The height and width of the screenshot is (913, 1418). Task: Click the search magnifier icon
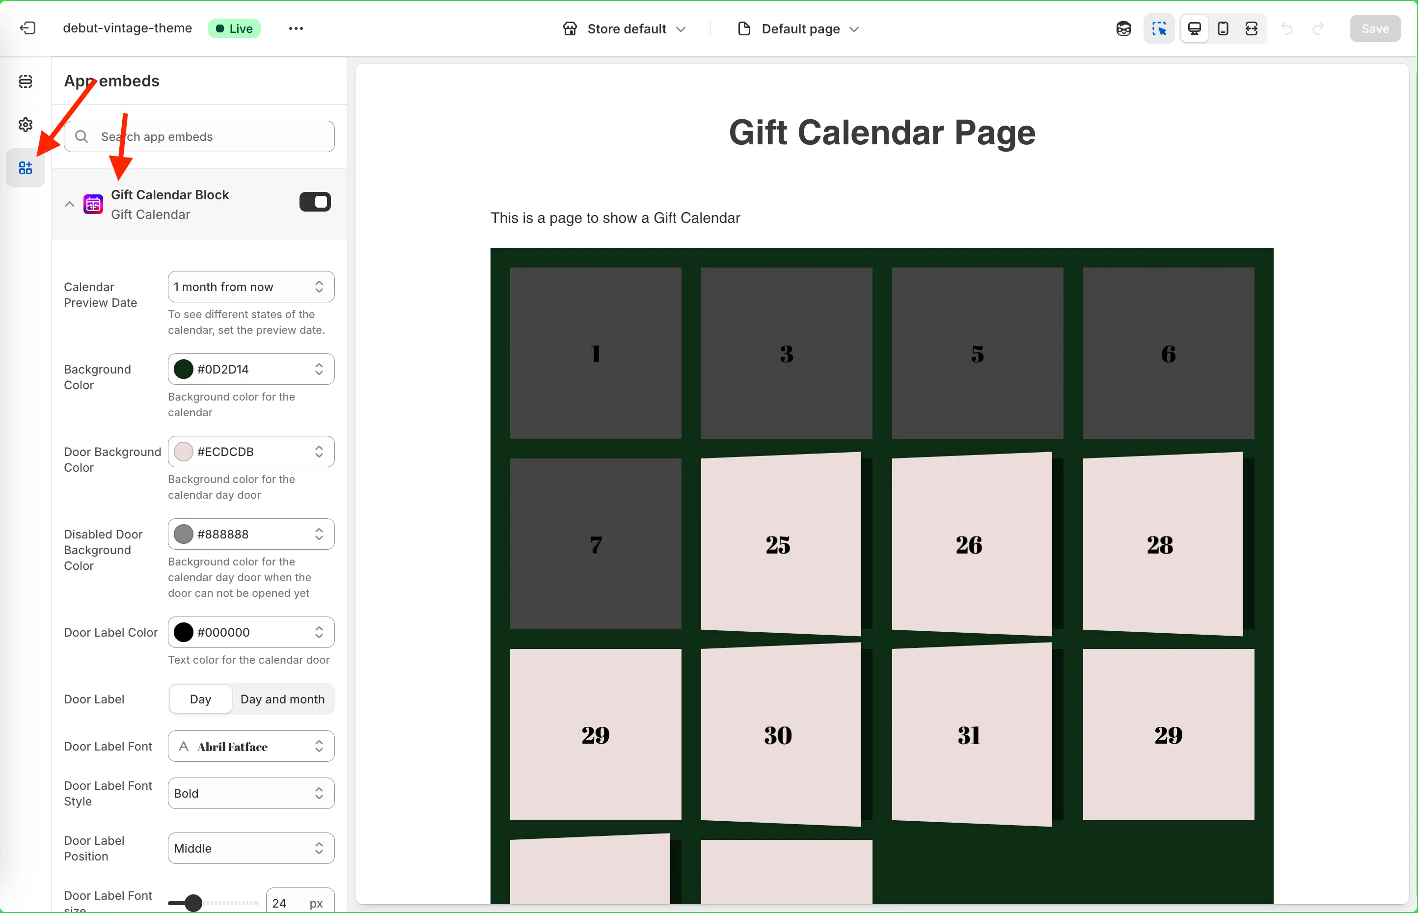click(82, 137)
